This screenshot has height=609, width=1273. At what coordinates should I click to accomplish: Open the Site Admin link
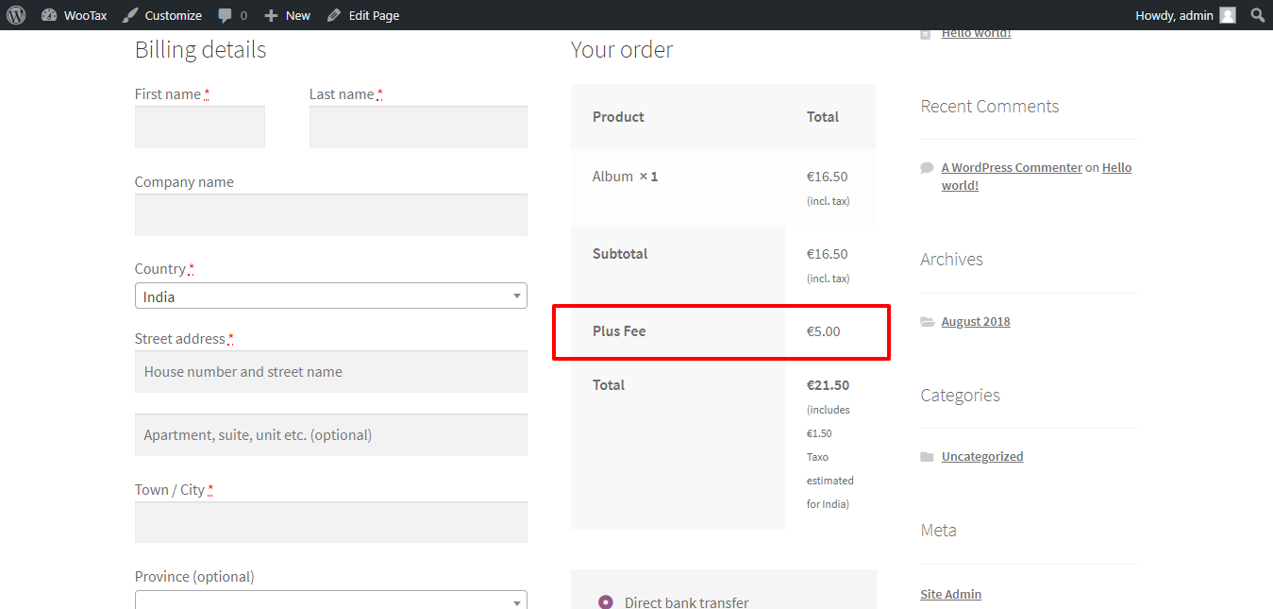tap(950, 593)
